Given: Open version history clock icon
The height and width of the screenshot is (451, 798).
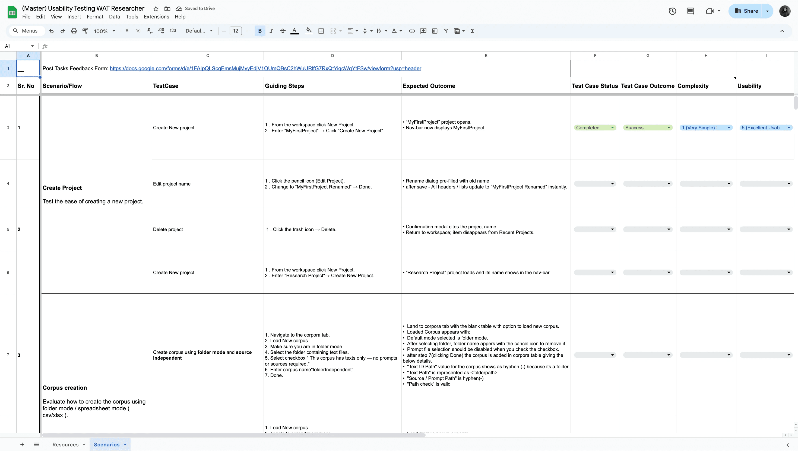Looking at the screenshot, I should (672, 11).
